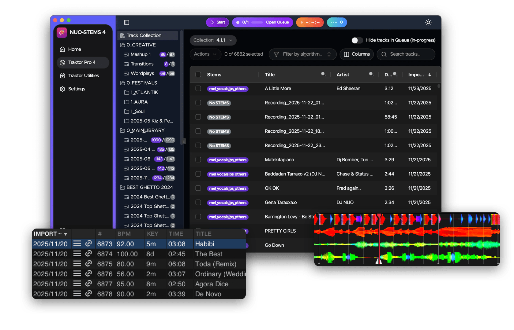This screenshot has height=330, width=514.
Task: Open the playlist icon beside Wordplays
Action: (x=126, y=73)
